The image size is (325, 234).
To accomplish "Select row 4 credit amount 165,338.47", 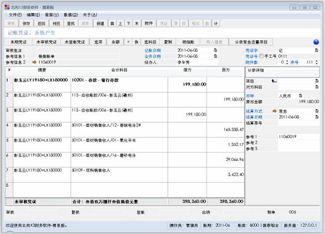I will (x=226, y=130).
